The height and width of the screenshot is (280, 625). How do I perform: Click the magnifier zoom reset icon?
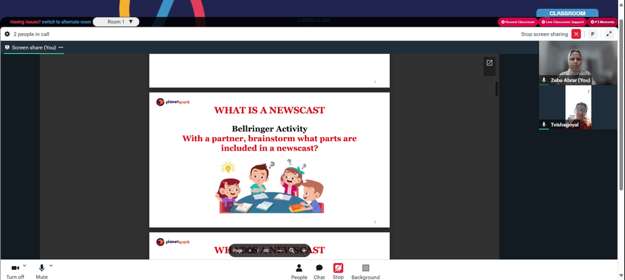tap(292, 251)
